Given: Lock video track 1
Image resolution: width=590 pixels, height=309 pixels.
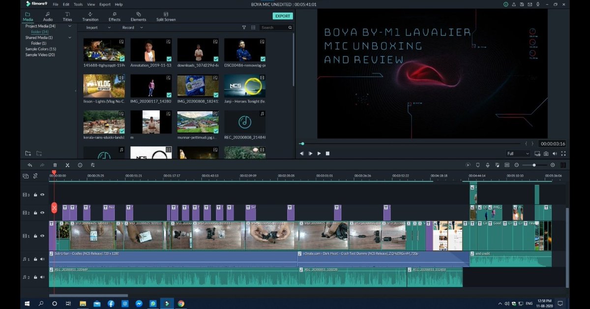Looking at the screenshot, I should click(35, 236).
